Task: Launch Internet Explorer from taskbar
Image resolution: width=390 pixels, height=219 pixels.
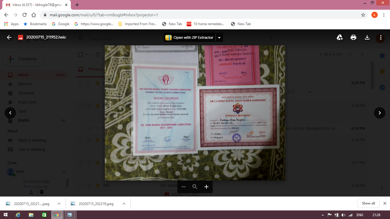Action: 18,215
